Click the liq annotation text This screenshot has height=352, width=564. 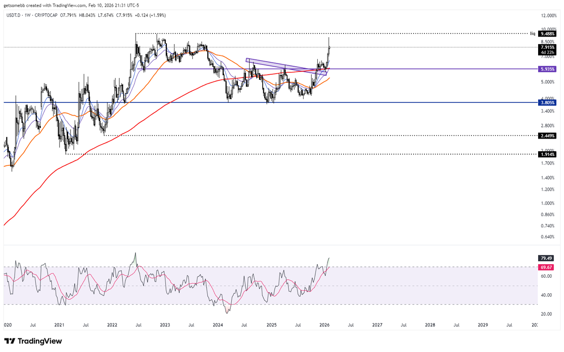pos(533,34)
